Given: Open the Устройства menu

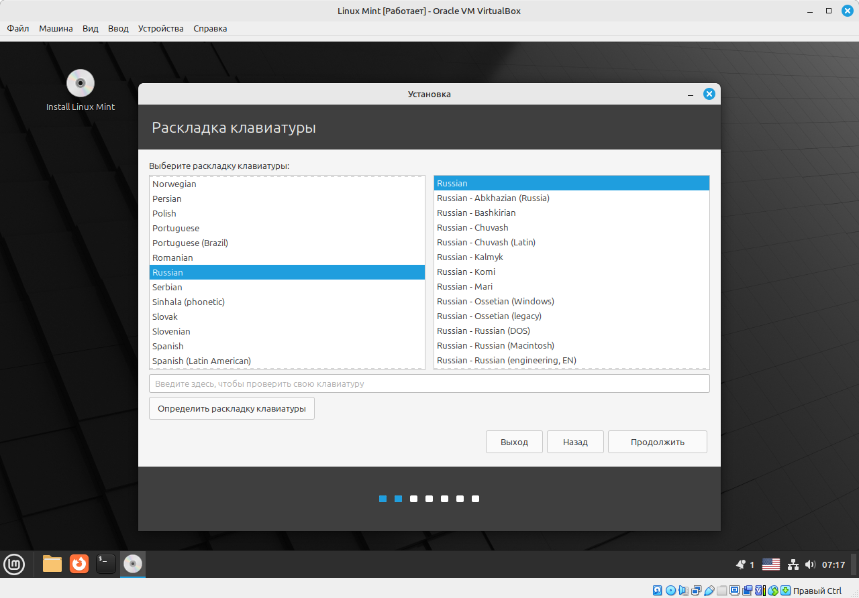Looking at the screenshot, I should [x=161, y=29].
